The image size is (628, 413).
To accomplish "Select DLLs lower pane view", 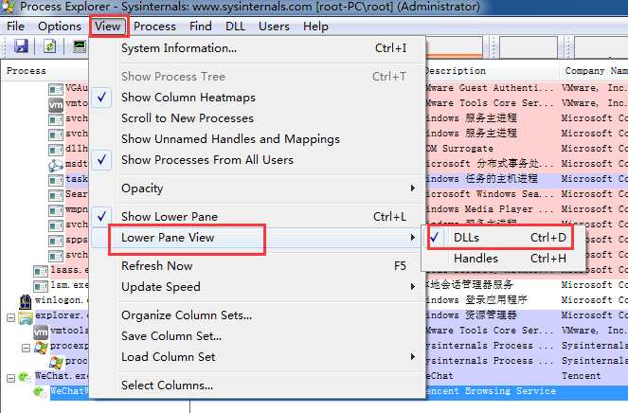I will point(503,238).
